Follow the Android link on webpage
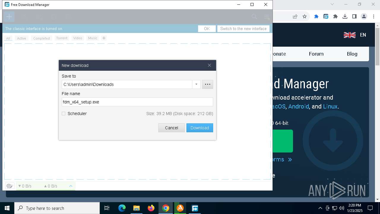 coord(299,106)
